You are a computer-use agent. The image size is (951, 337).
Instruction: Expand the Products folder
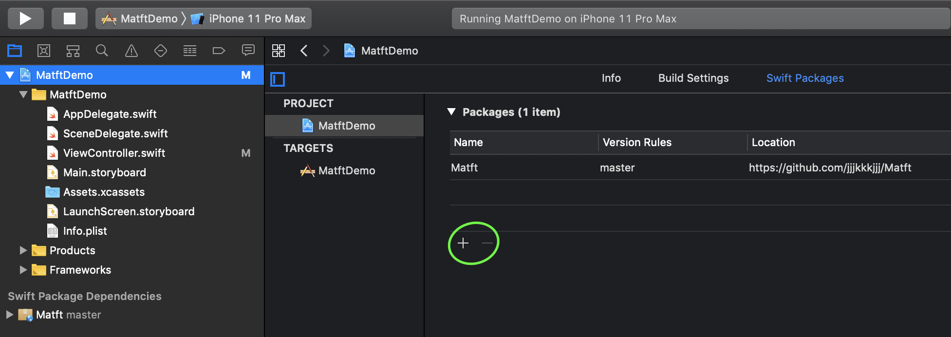(23, 250)
